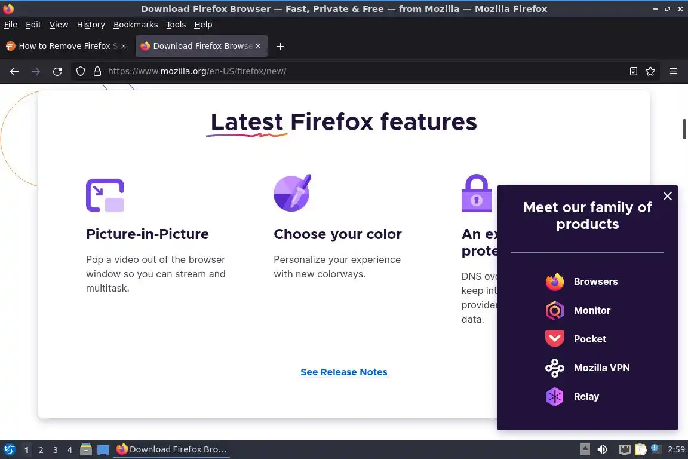Screen dimensions: 688x459
Task: Toggle Reader View icon in address bar
Action: [633, 71]
